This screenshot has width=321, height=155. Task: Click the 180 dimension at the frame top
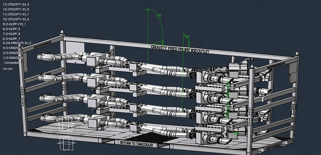point(187,37)
